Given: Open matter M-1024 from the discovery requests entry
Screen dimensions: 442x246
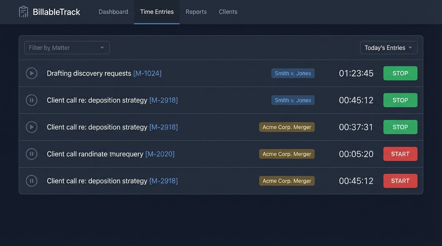Looking at the screenshot, I should 147,73.
